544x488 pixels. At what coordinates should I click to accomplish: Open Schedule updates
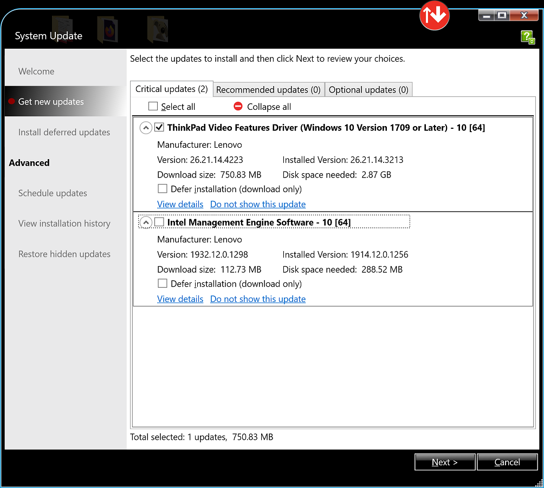point(53,193)
